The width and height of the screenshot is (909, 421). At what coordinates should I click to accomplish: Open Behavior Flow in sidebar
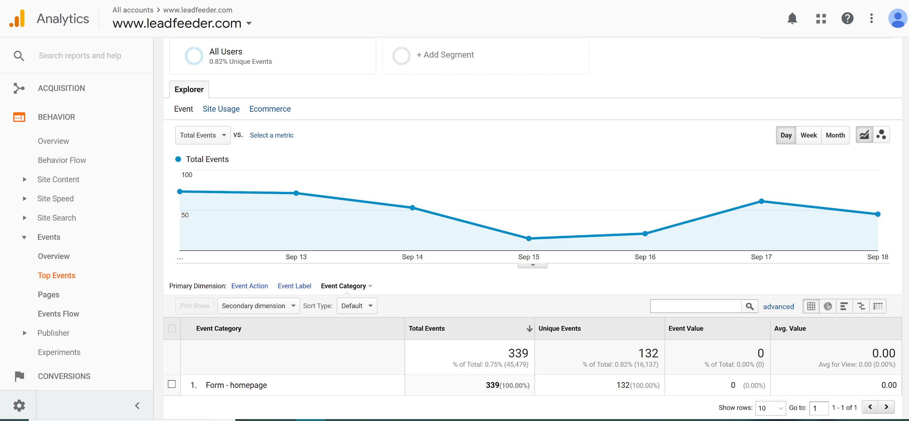coord(62,160)
